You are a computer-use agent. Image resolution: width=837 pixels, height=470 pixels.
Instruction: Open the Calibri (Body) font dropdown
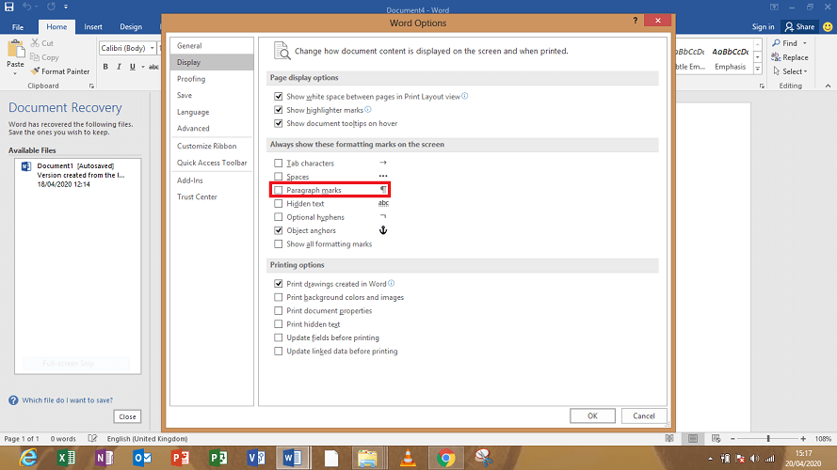click(x=153, y=48)
